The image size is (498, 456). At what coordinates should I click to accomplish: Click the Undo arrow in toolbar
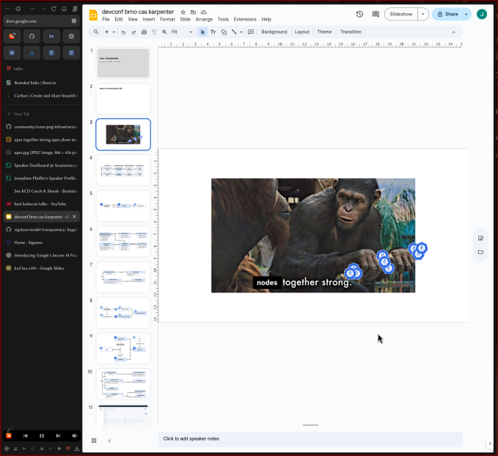tap(123, 32)
